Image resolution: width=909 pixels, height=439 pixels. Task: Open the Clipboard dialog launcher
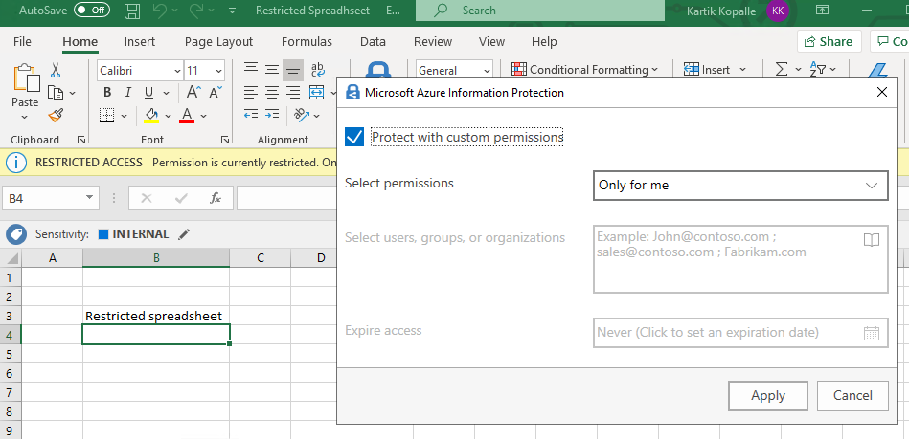pos(81,140)
